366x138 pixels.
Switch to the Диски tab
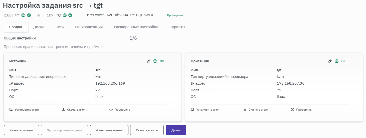39,27
